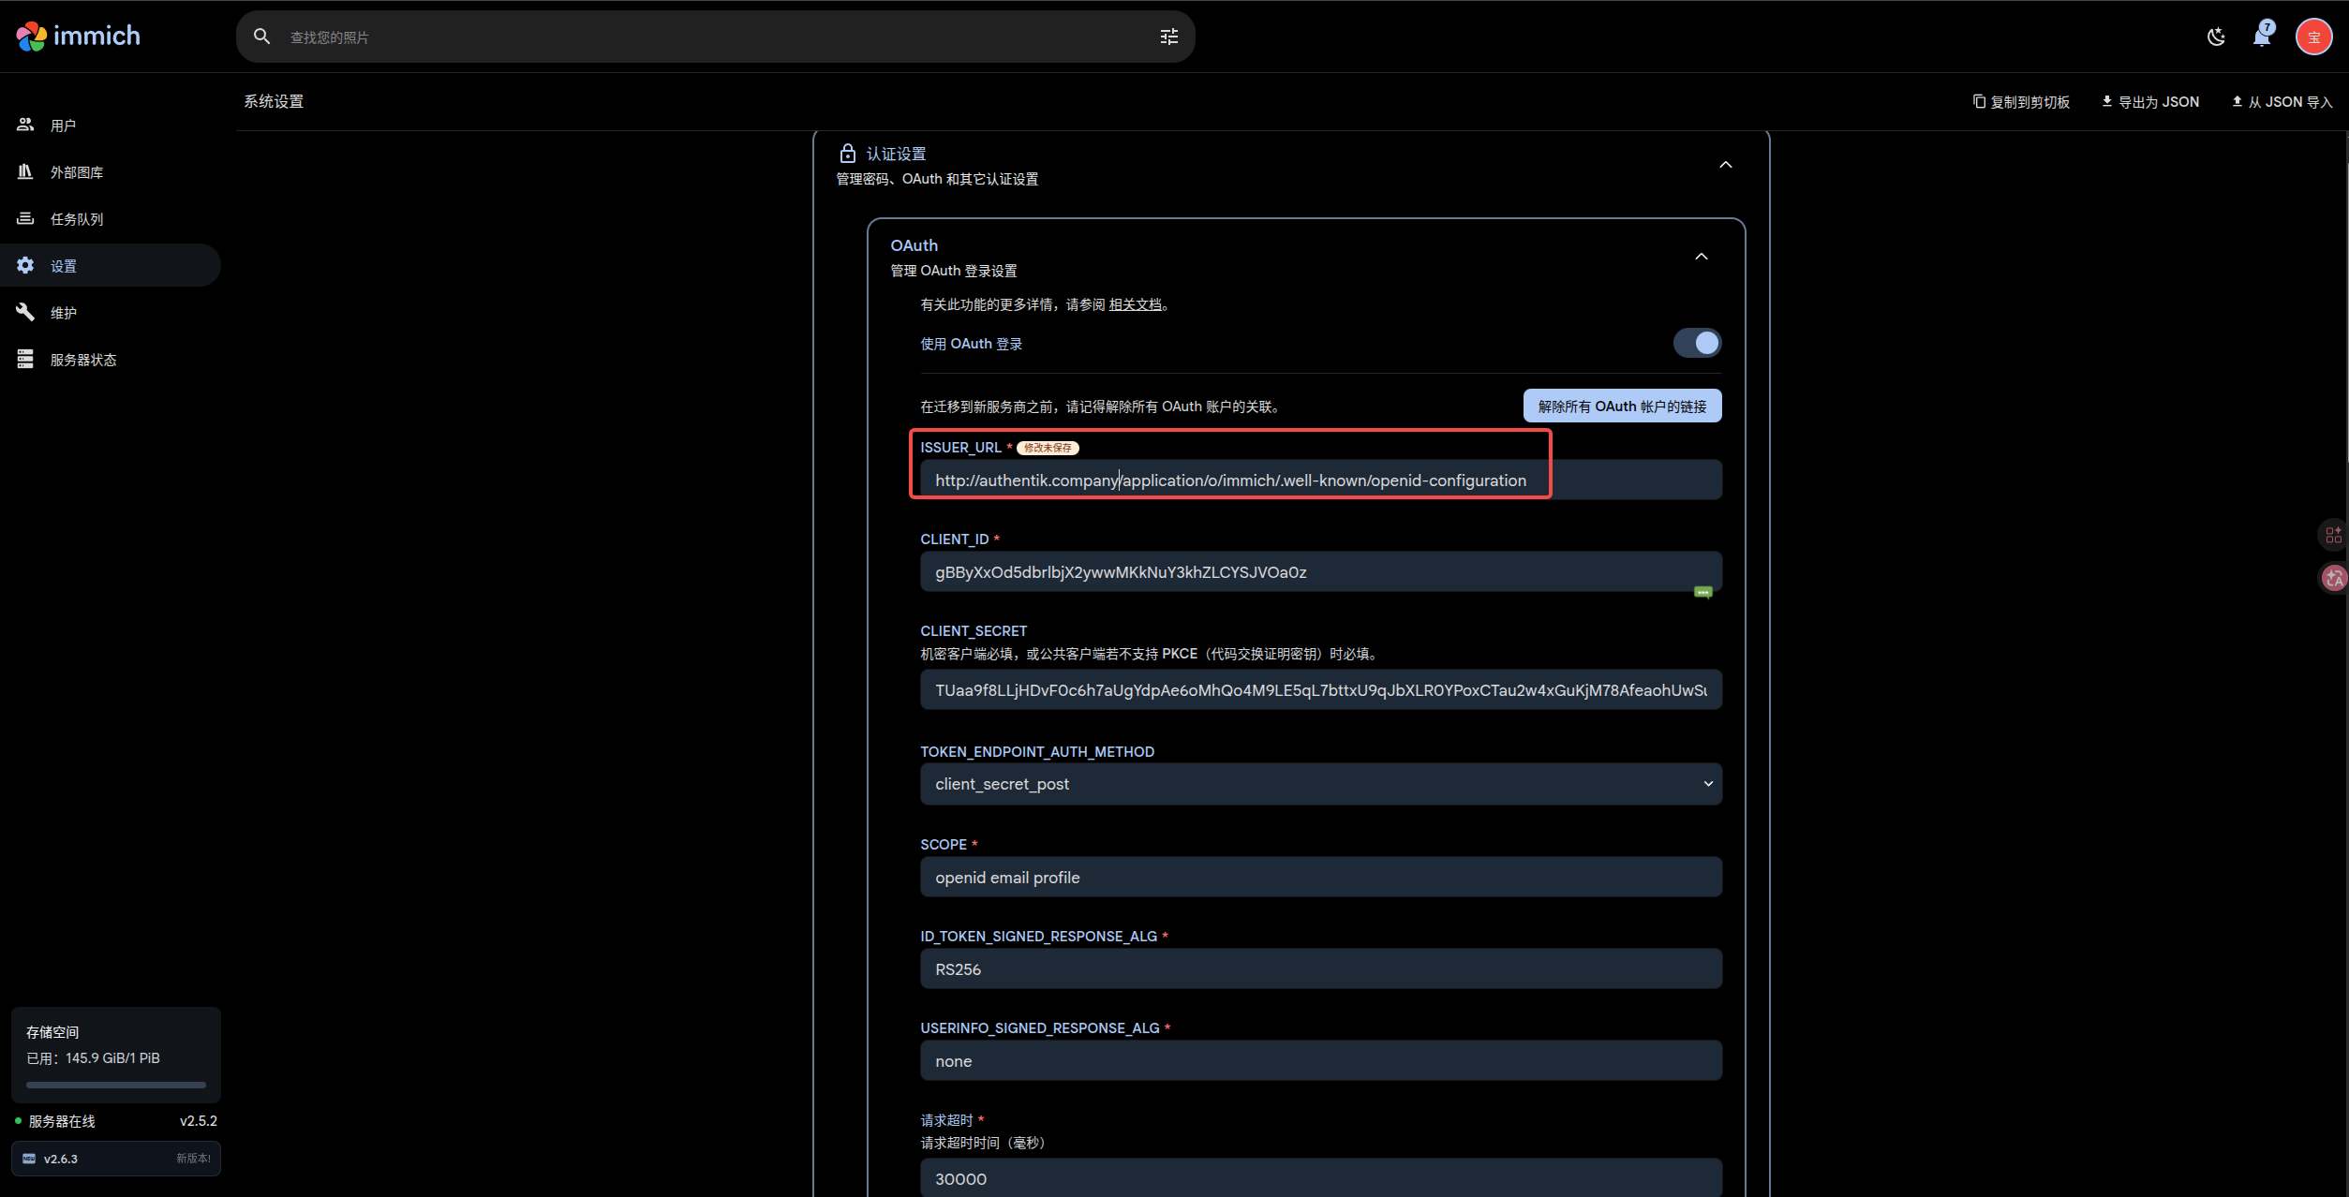2349x1197 pixels.
Task: Click the storage usage progress bar
Action: pos(115,1085)
